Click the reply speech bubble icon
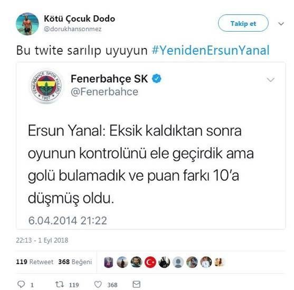The image size is (294, 290). (21, 284)
